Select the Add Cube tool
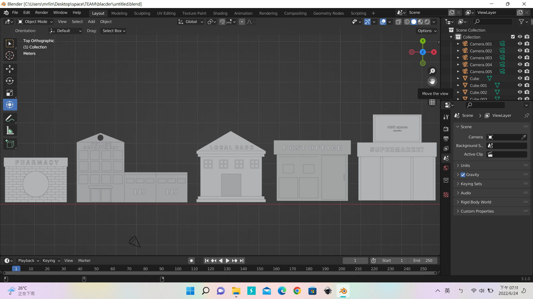 tap(10, 144)
